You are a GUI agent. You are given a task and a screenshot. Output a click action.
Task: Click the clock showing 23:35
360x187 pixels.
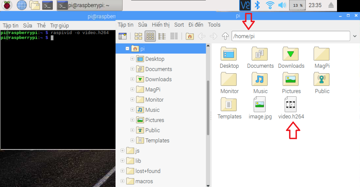pyautogui.click(x=315, y=5)
